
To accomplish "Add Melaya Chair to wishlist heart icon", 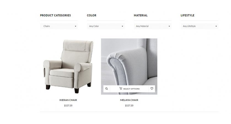I will (152, 88).
